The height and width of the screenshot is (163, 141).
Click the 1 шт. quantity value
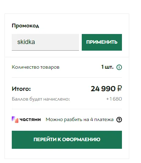107,67
